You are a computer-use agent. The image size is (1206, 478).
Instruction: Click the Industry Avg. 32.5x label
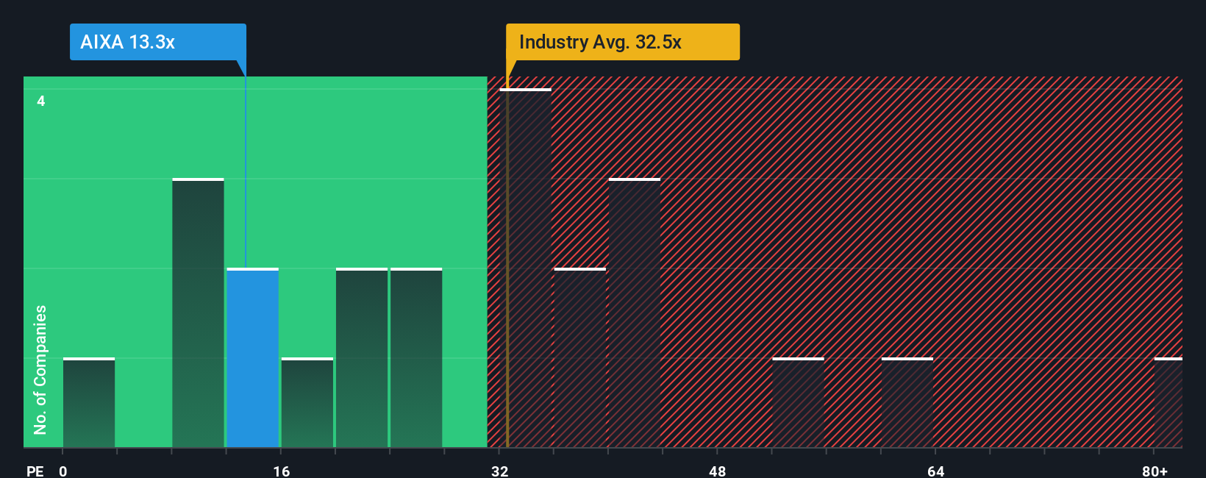622,42
